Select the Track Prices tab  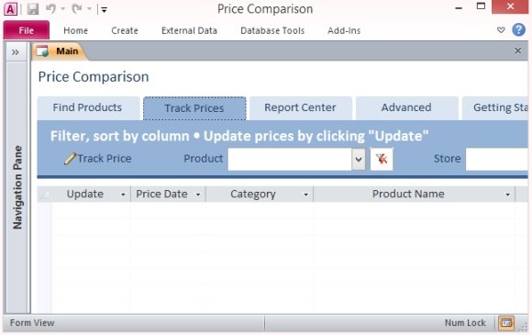(x=194, y=108)
